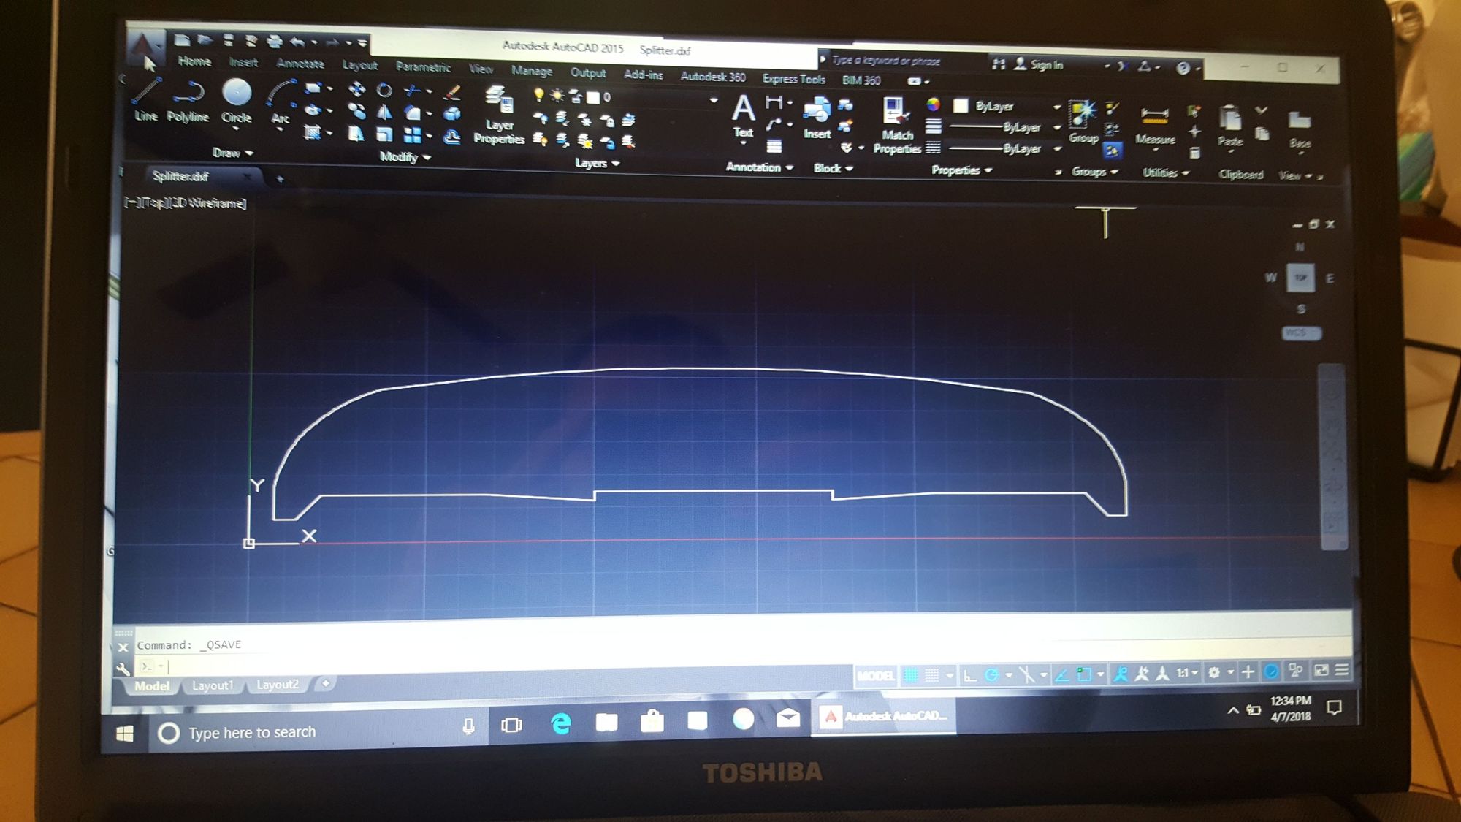The image size is (1461, 822).
Task: Expand the Draw panel
Action: [x=232, y=153]
